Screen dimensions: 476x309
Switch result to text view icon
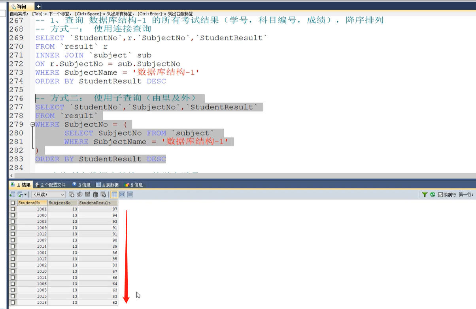point(130,195)
